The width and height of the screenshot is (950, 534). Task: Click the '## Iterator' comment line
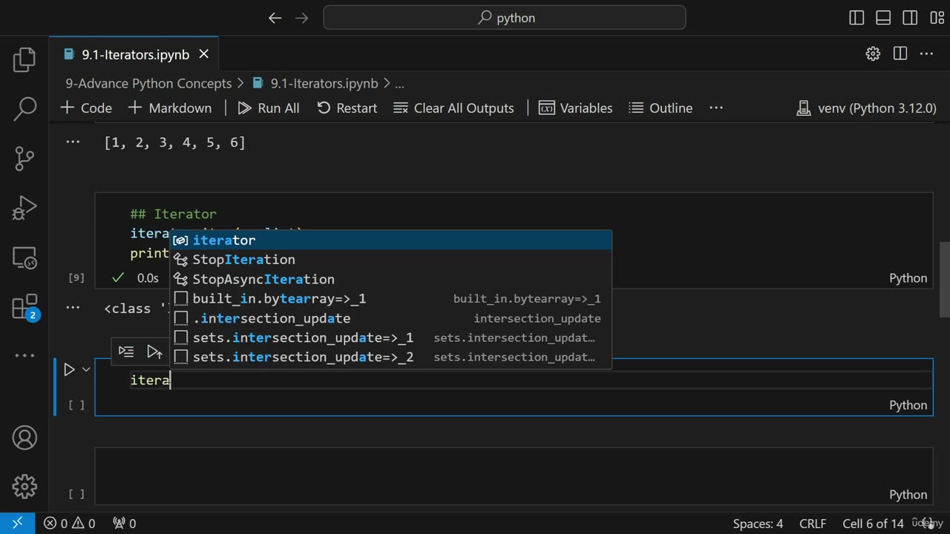click(x=173, y=214)
